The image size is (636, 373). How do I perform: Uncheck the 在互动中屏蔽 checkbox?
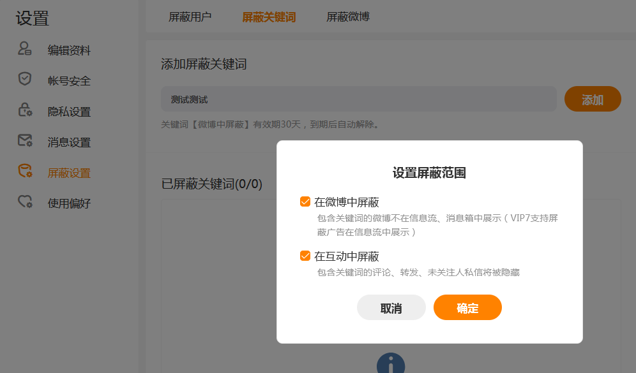(x=305, y=256)
